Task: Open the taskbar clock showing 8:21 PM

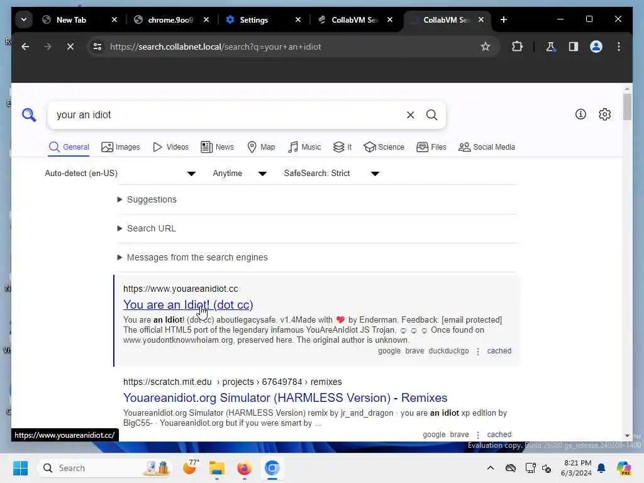Action: [x=576, y=468]
